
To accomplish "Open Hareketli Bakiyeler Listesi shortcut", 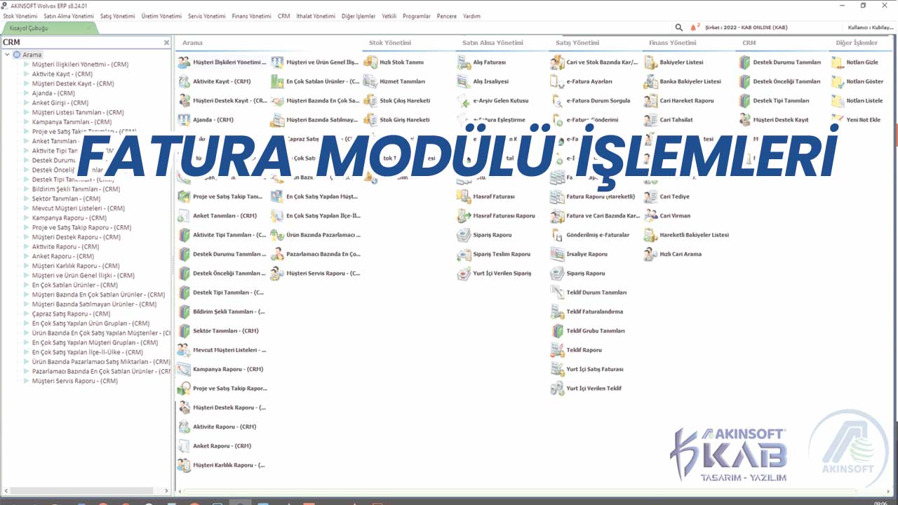I will click(x=687, y=235).
